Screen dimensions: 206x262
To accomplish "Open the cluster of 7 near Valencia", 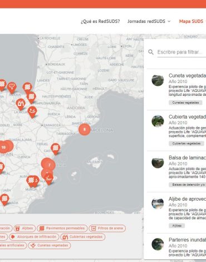I will click(49, 165).
